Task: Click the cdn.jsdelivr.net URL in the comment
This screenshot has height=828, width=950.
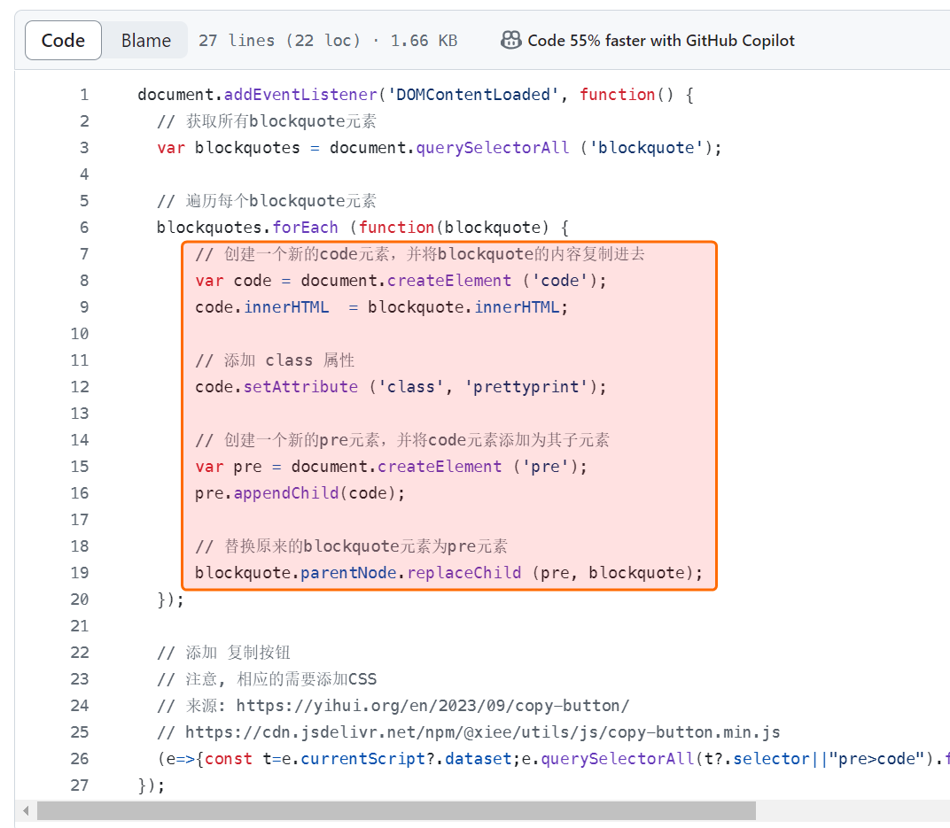Action: pos(482,732)
